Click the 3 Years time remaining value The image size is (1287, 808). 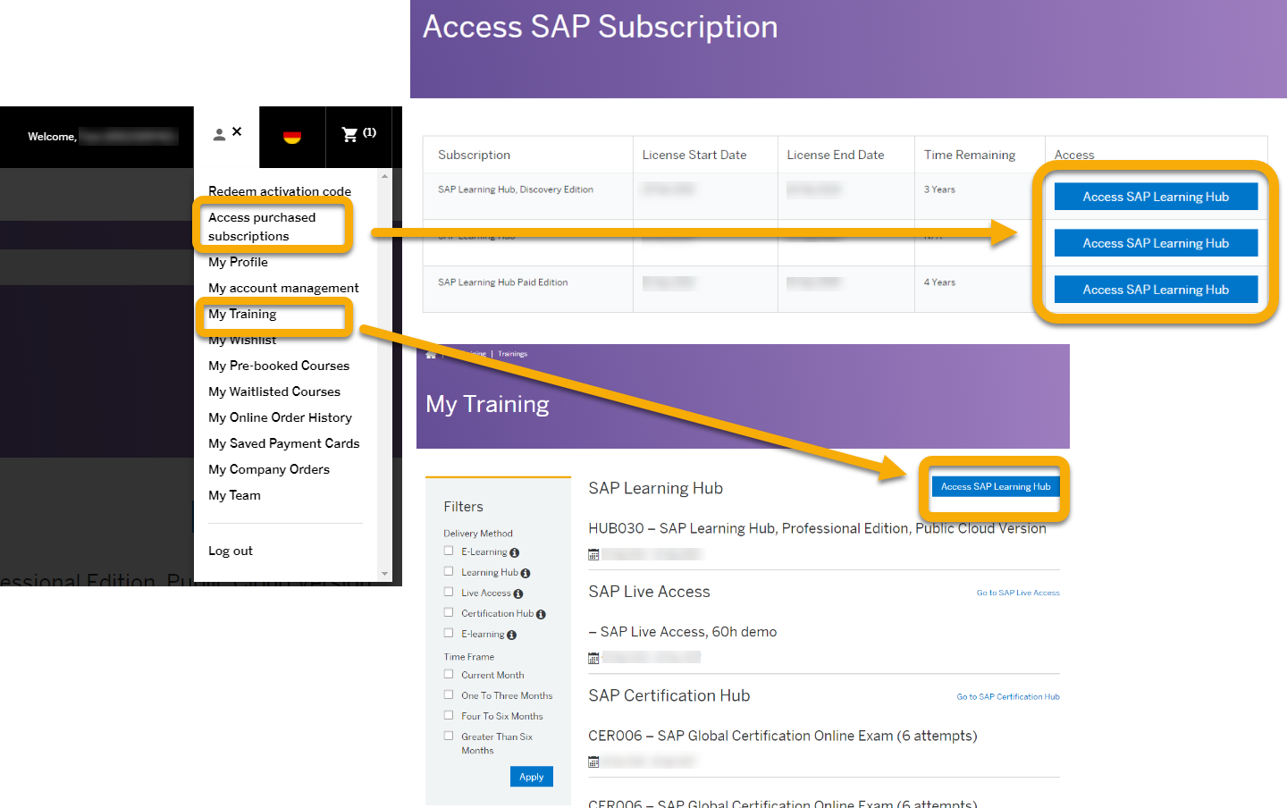click(x=939, y=189)
